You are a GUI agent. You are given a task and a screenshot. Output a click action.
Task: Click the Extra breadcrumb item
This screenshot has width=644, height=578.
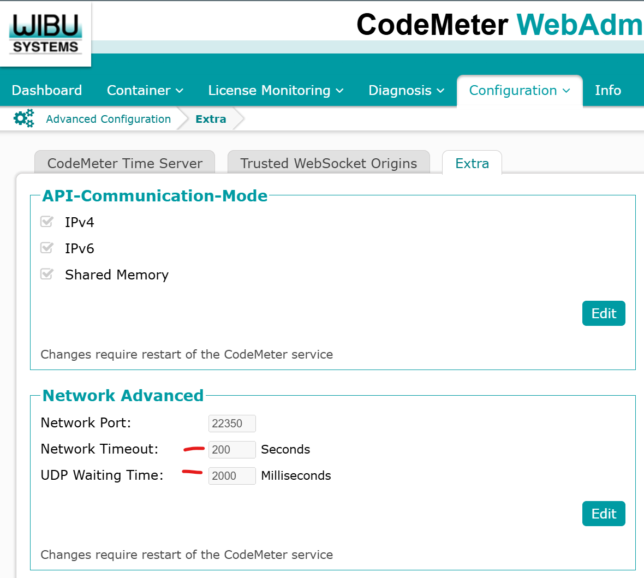click(211, 119)
